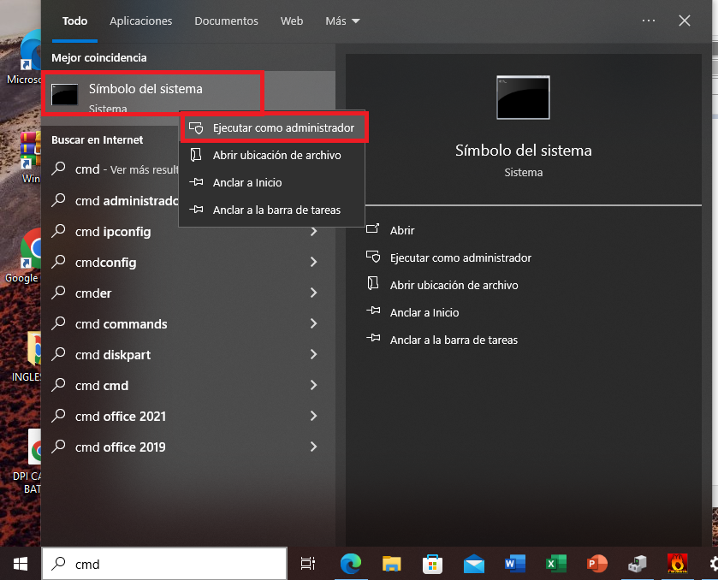This screenshot has width=718, height=580.
Task: Expand the cmd diskpart suggestion arrow
Action: (x=314, y=355)
